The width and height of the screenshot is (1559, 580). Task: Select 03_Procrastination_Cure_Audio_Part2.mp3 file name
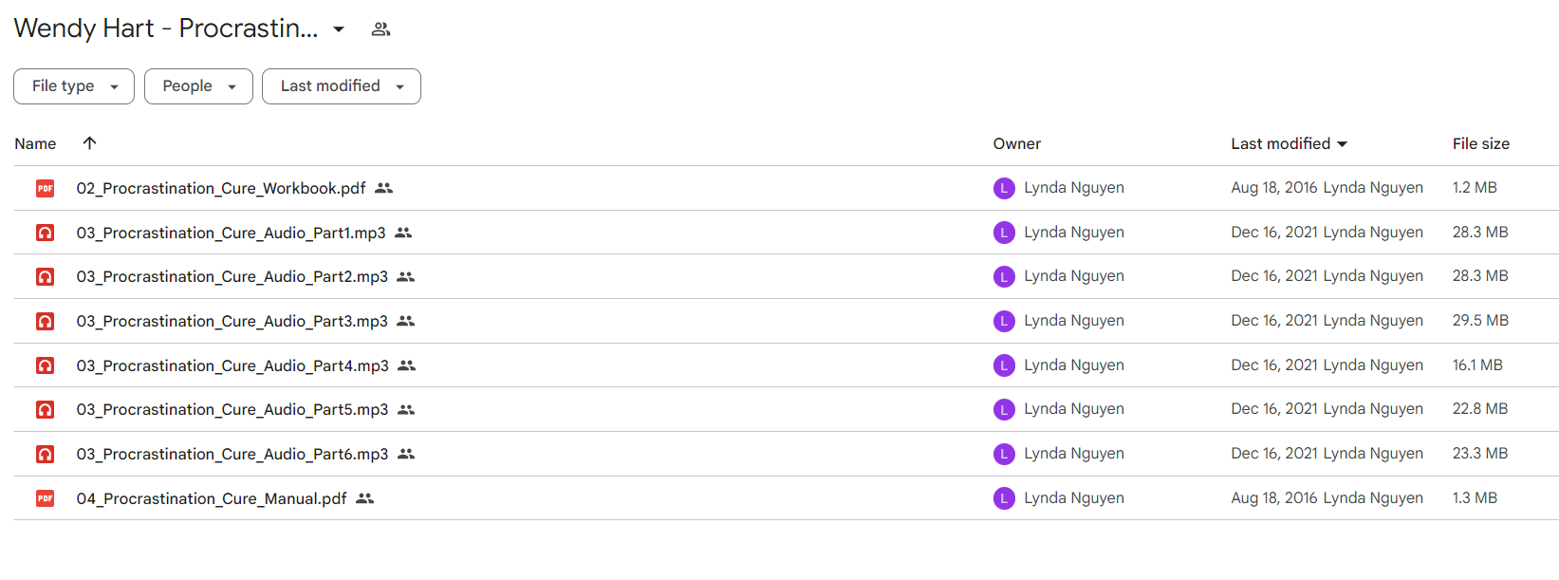pos(232,277)
